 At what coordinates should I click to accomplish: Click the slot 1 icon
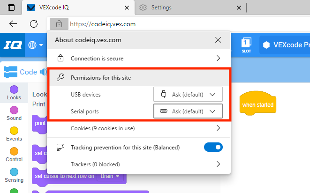[x=247, y=45]
